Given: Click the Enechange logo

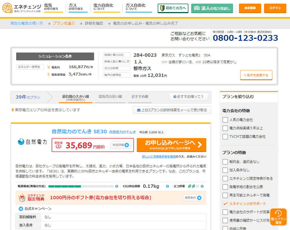Looking at the screenshot, I should tap(22, 8).
